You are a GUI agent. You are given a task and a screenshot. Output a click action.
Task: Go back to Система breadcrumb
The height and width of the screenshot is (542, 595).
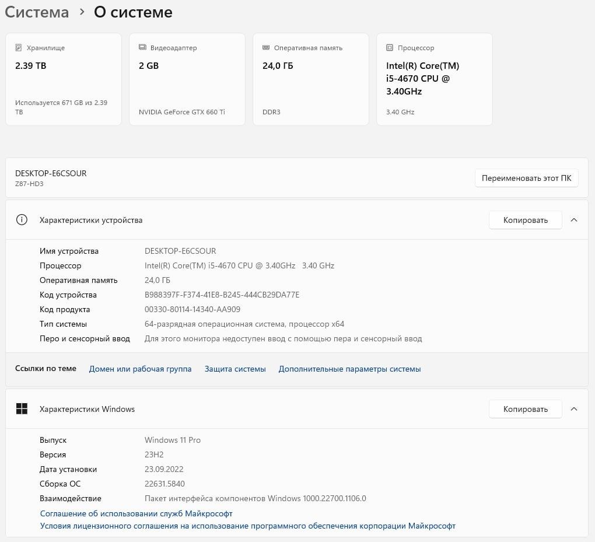click(37, 12)
